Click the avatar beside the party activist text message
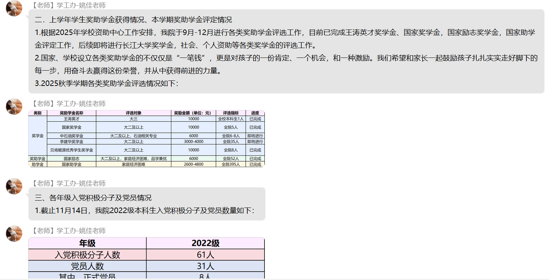549x280 pixels. [14, 186]
